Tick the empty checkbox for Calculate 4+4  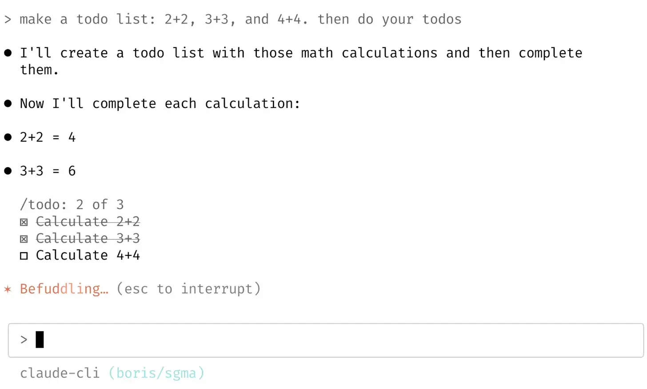24,256
